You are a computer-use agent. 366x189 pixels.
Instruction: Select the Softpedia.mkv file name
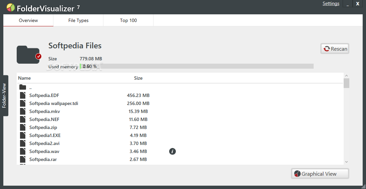(x=45, y=111)
